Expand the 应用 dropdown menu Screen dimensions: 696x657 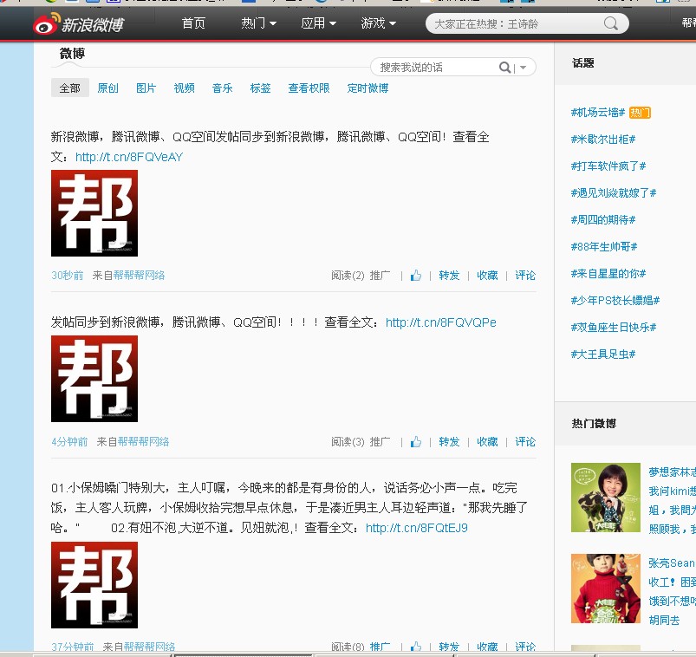318,23
